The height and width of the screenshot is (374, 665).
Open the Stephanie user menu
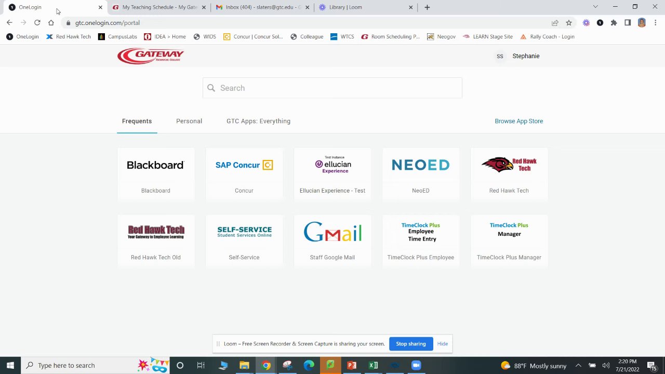click(x=517, y=56)
